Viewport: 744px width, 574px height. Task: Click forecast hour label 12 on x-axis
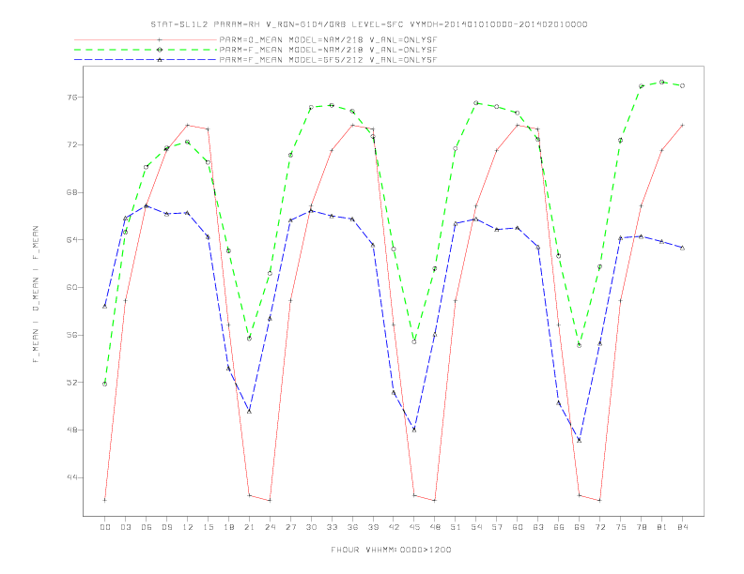pyautogui.click(x=188, y=527)
